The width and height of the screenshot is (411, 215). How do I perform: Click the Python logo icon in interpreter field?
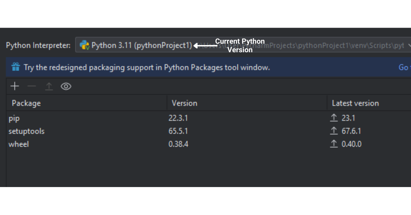tap(85, 45)
